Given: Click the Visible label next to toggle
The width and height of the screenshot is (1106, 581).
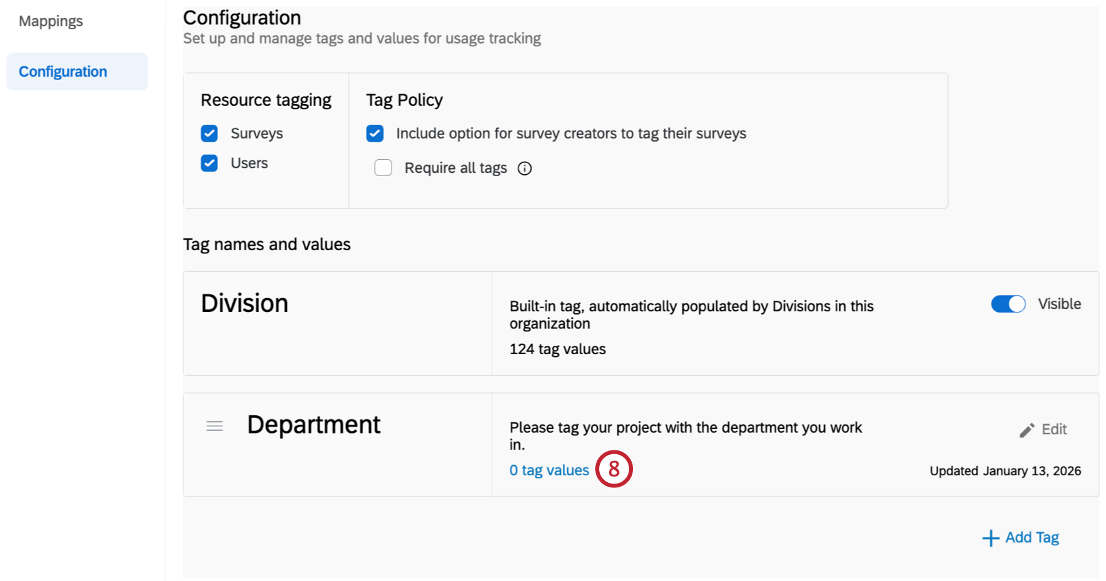Looking at the screenshot, I should tap(1059, 304).
